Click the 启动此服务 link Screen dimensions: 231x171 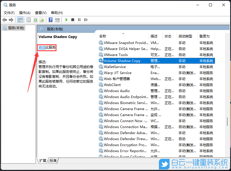[46, 47]
